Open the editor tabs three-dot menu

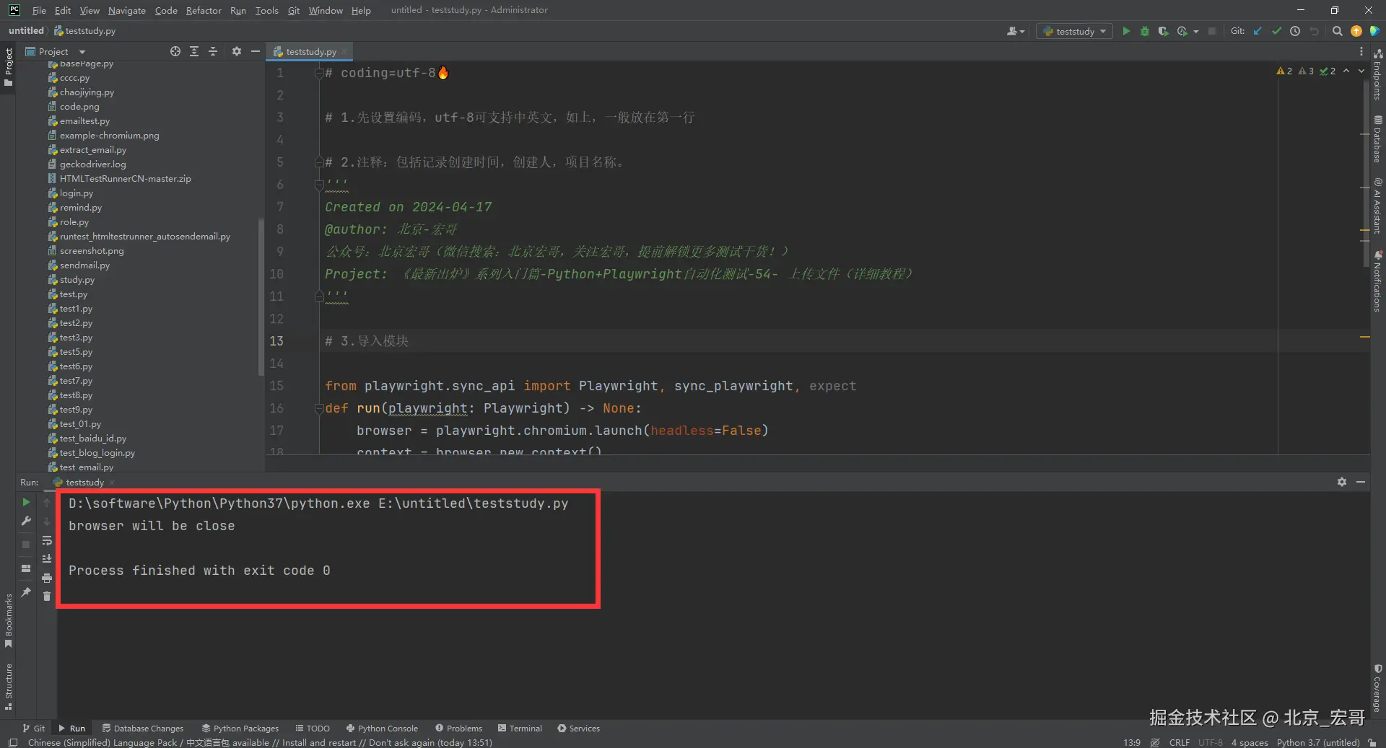tap(1361, 51)
